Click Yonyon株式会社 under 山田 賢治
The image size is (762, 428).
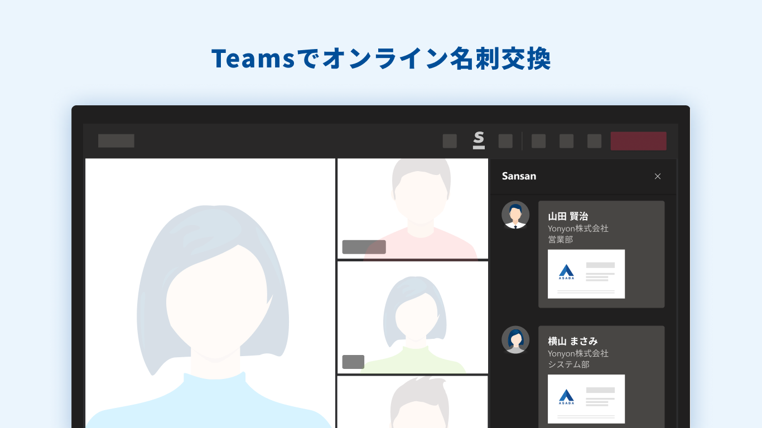pyautogui.click(x=578, y=228)
